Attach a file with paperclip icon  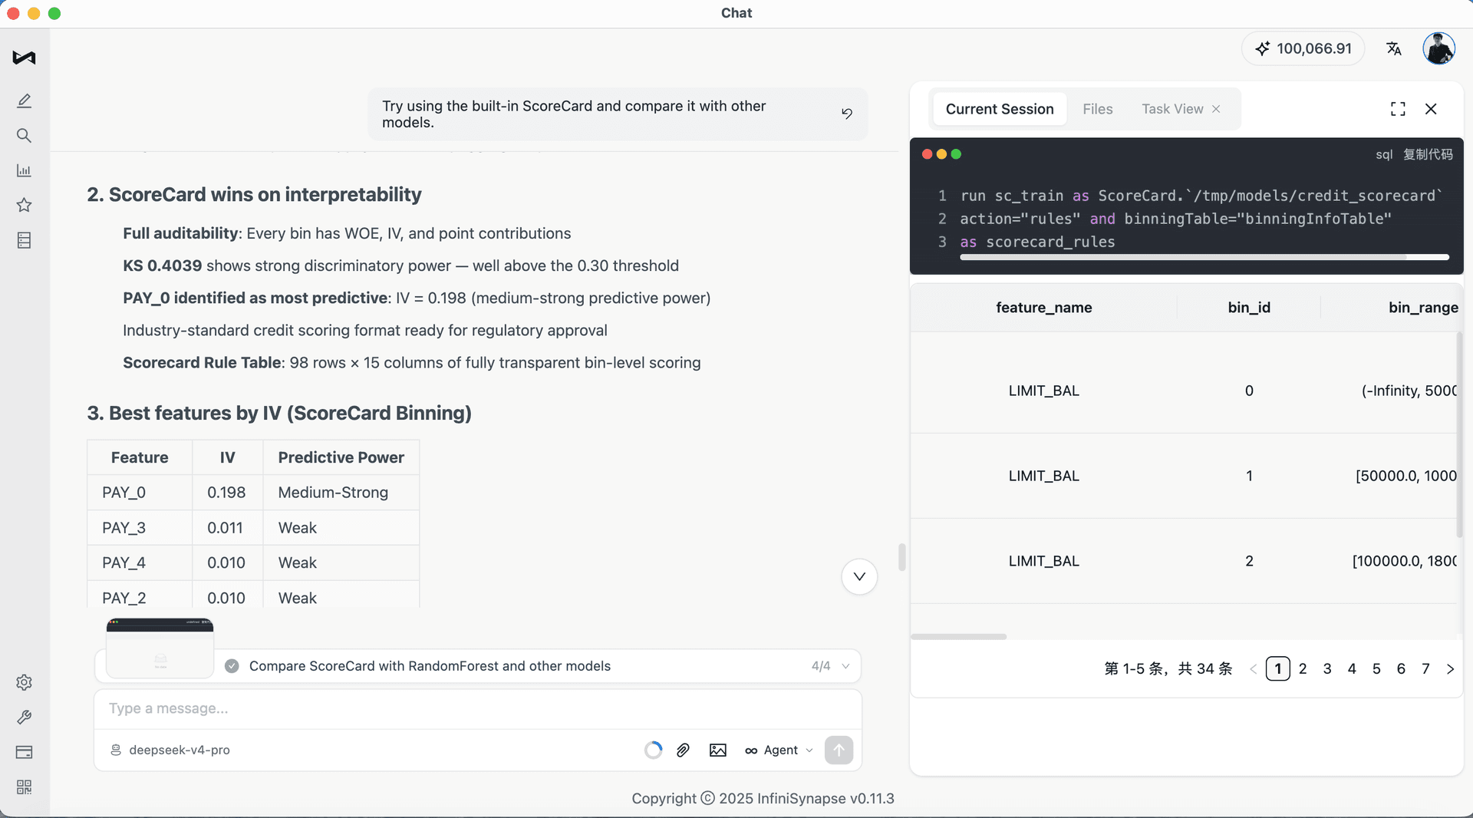pyautogui.click(x=683, y=750)
